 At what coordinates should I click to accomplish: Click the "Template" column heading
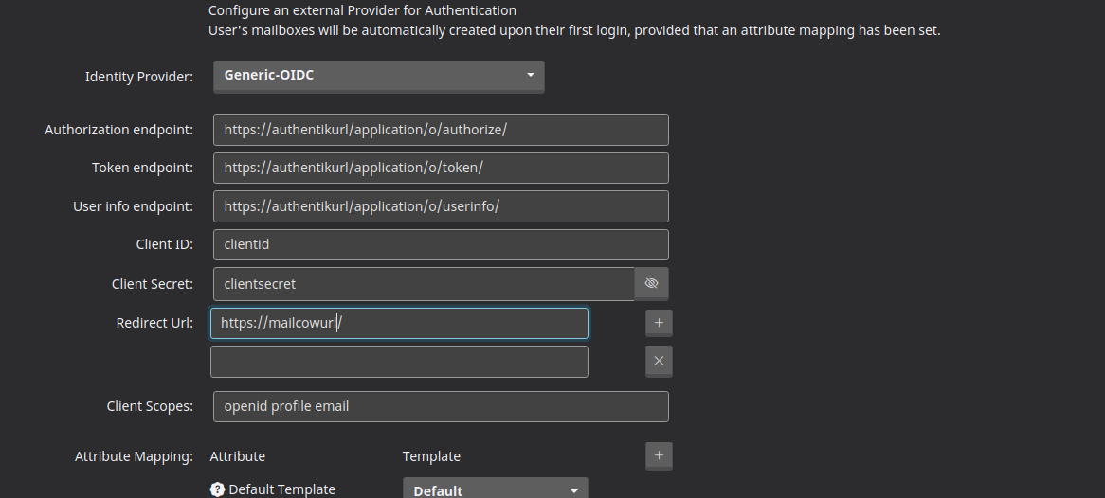click(431, 456)
